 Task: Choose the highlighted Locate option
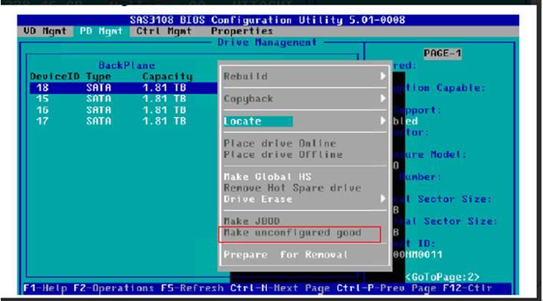[258, 121]
